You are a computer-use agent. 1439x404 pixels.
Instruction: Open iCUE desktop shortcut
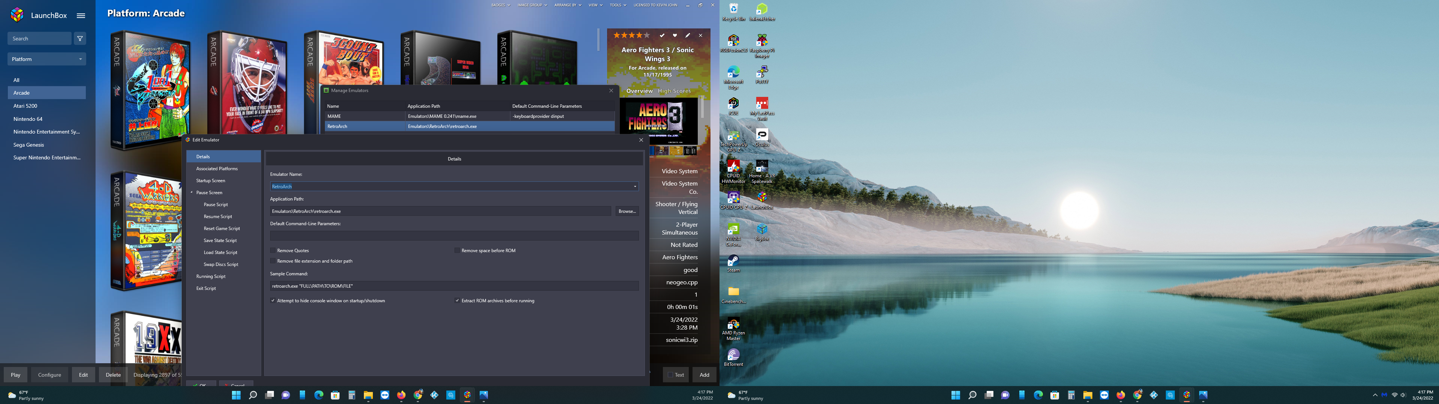(733, 106)
